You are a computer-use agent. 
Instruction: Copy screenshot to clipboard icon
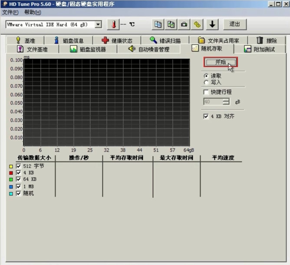pyautogui.click(x=171, y=24)
